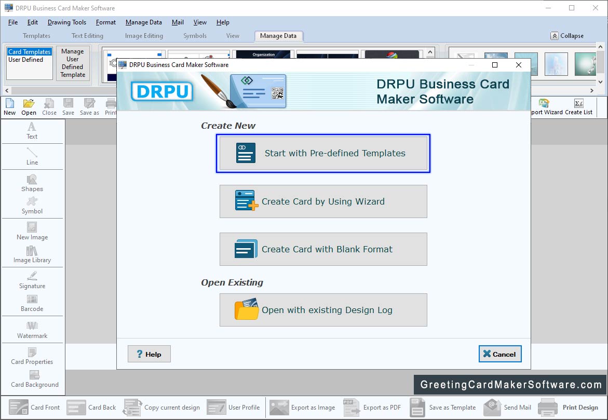Viewport: 608px width, 420px height.
Task: Click template gallery scroll-up arrow
Action: coord(430,52)
